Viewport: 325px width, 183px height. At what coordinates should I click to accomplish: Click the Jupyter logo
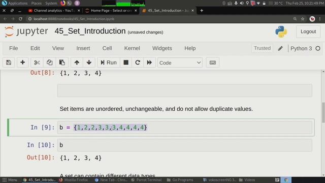tap(26, 32)
